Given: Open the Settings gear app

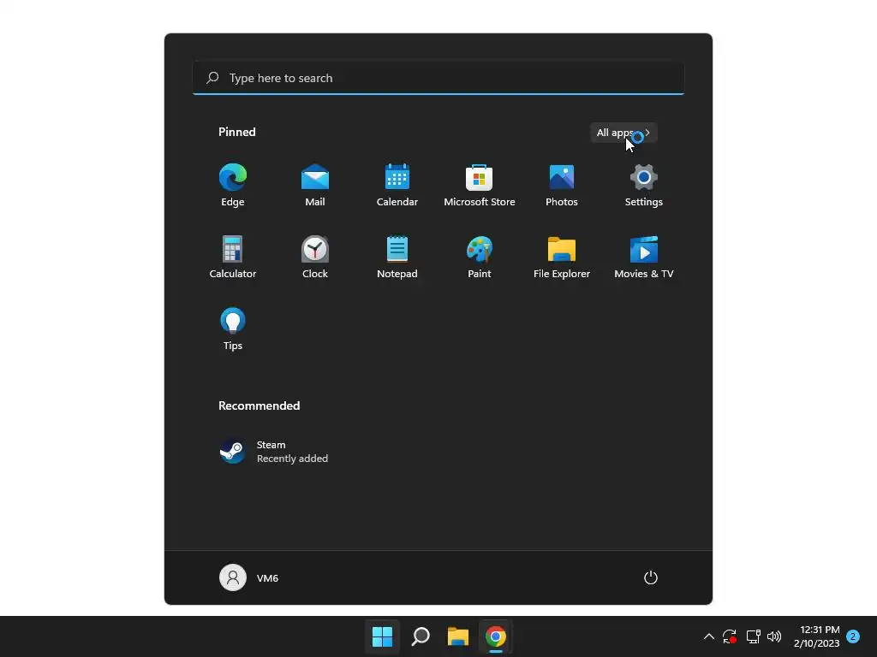Looking at the screenshot, I should [644, 186].
